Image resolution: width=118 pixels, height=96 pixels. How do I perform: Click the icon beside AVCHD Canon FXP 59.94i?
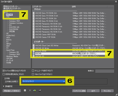tap(34, 37)
